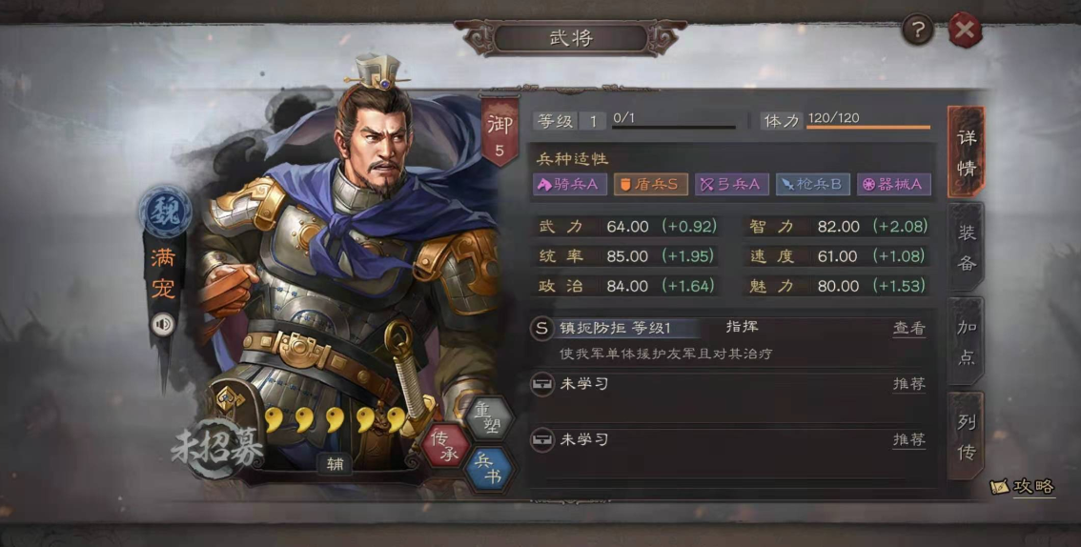Play 满宠 voice with speaker icon

tap(163, 324)
